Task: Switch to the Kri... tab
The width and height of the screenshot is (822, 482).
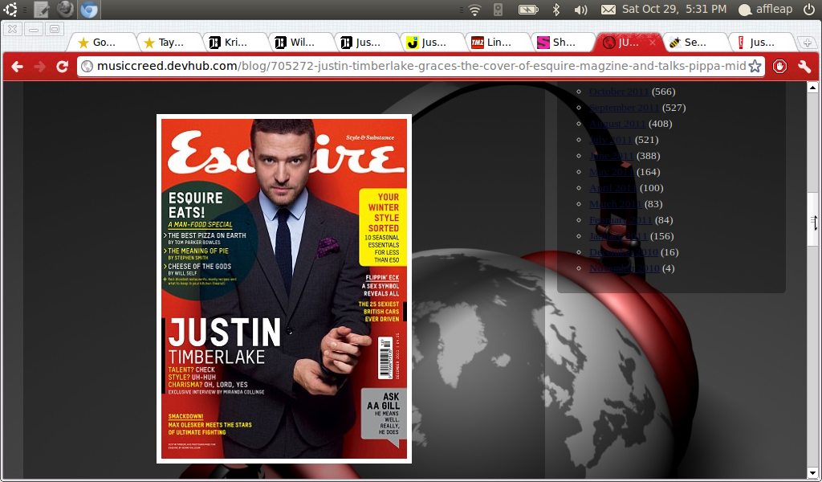Action: [x=234, y=43]
